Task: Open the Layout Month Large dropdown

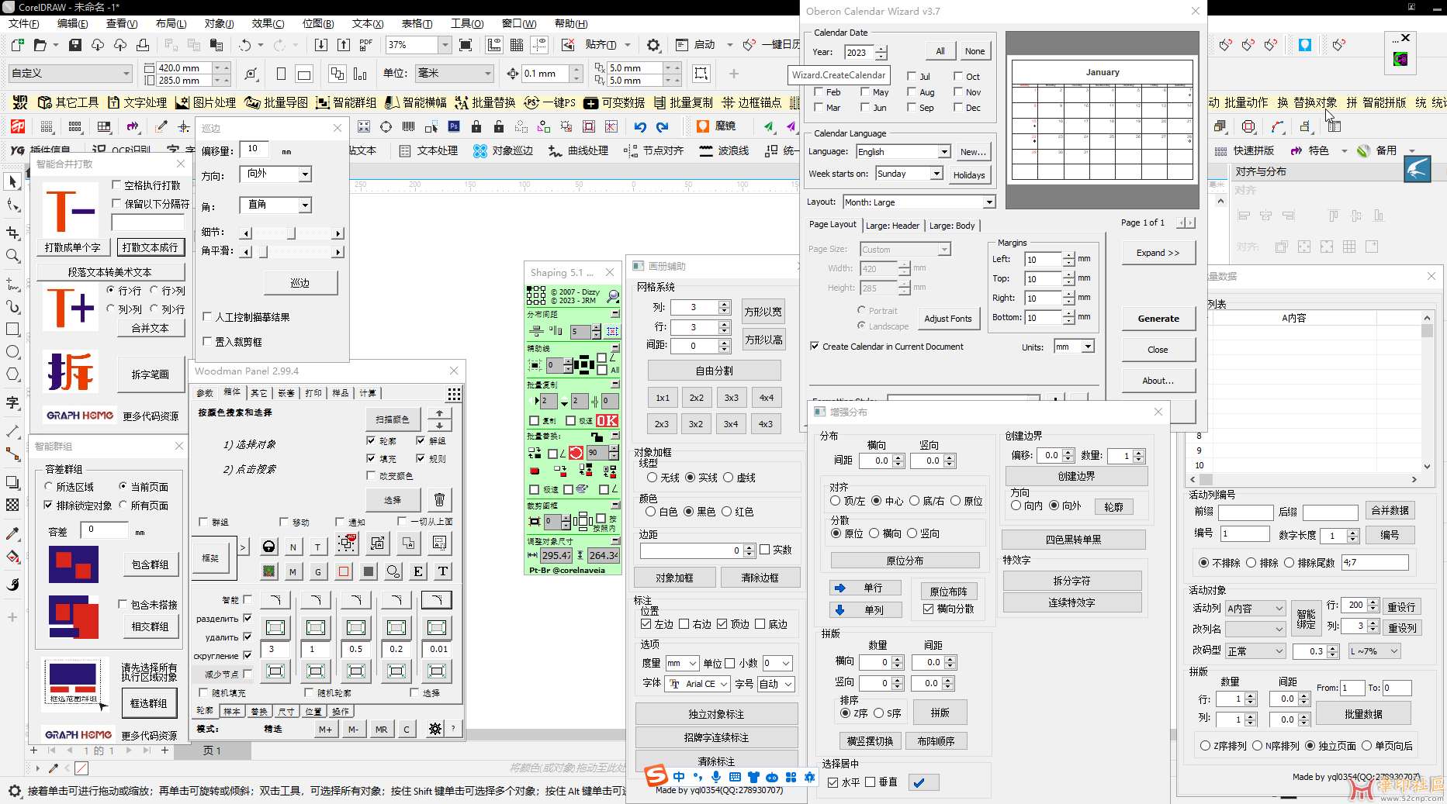Action: [989, 202]
